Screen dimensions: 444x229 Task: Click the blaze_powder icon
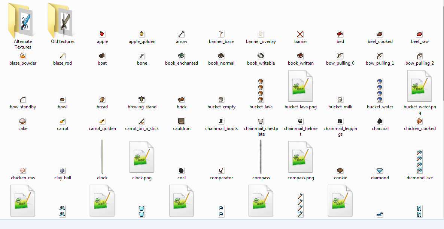click(x=23, y=56)
